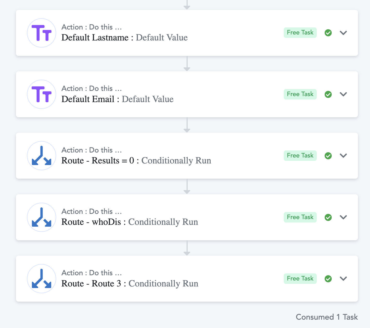Click green success check on Default Lastname
370x328 pixels.
(328, 33)
